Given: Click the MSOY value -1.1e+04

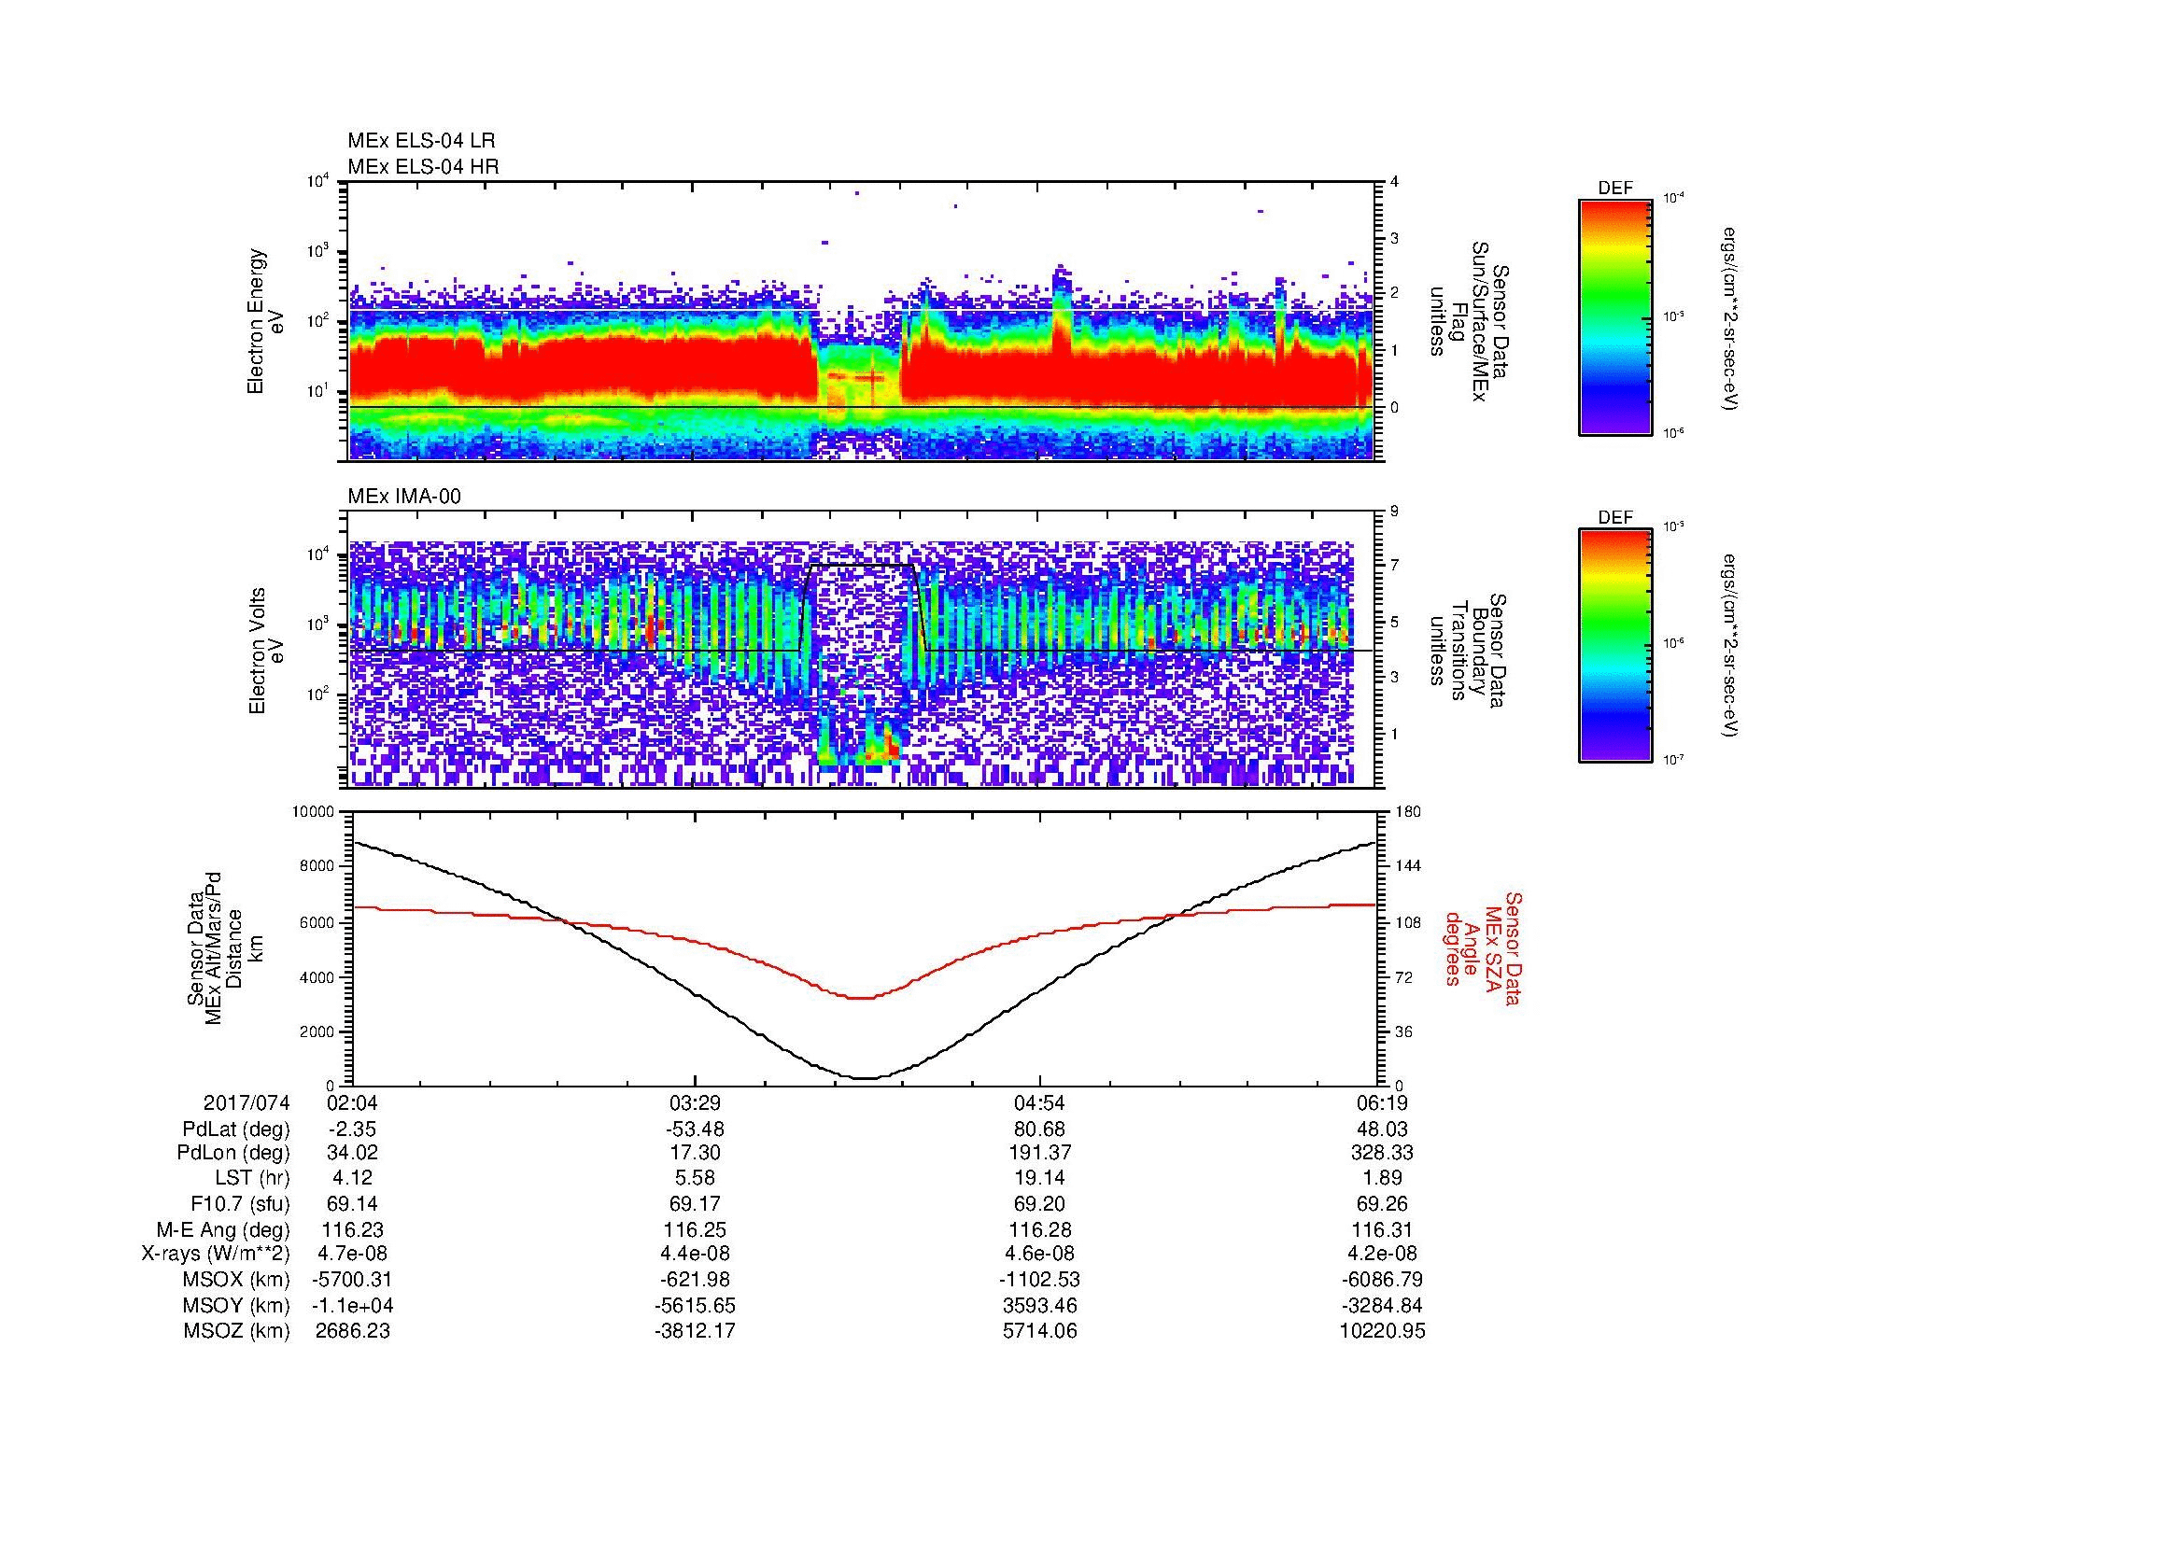Looking at the screenshot, I should 353,1305.
